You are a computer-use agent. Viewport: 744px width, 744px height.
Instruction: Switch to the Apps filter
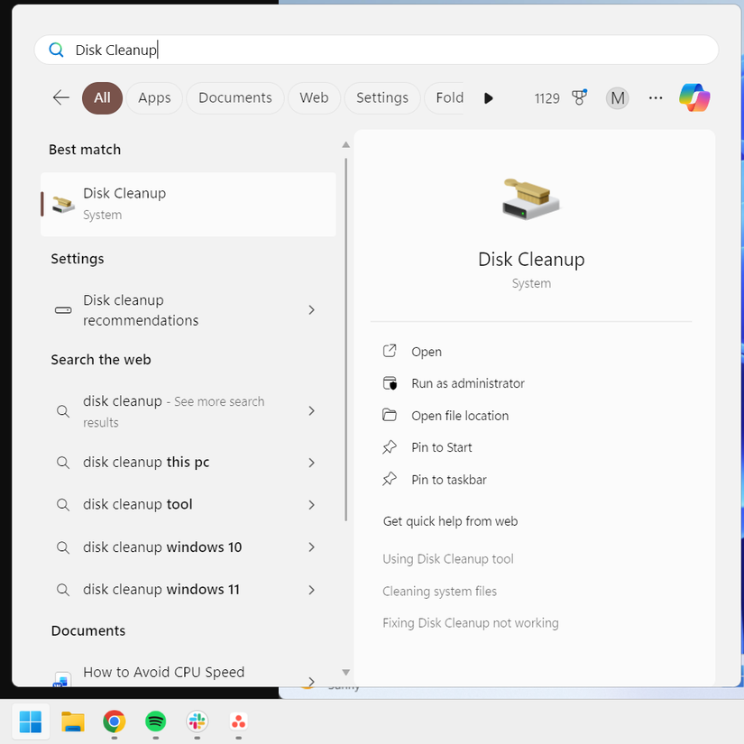coord(153,97)
